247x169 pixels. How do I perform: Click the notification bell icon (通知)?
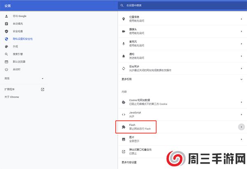click(x=123, y=56)
